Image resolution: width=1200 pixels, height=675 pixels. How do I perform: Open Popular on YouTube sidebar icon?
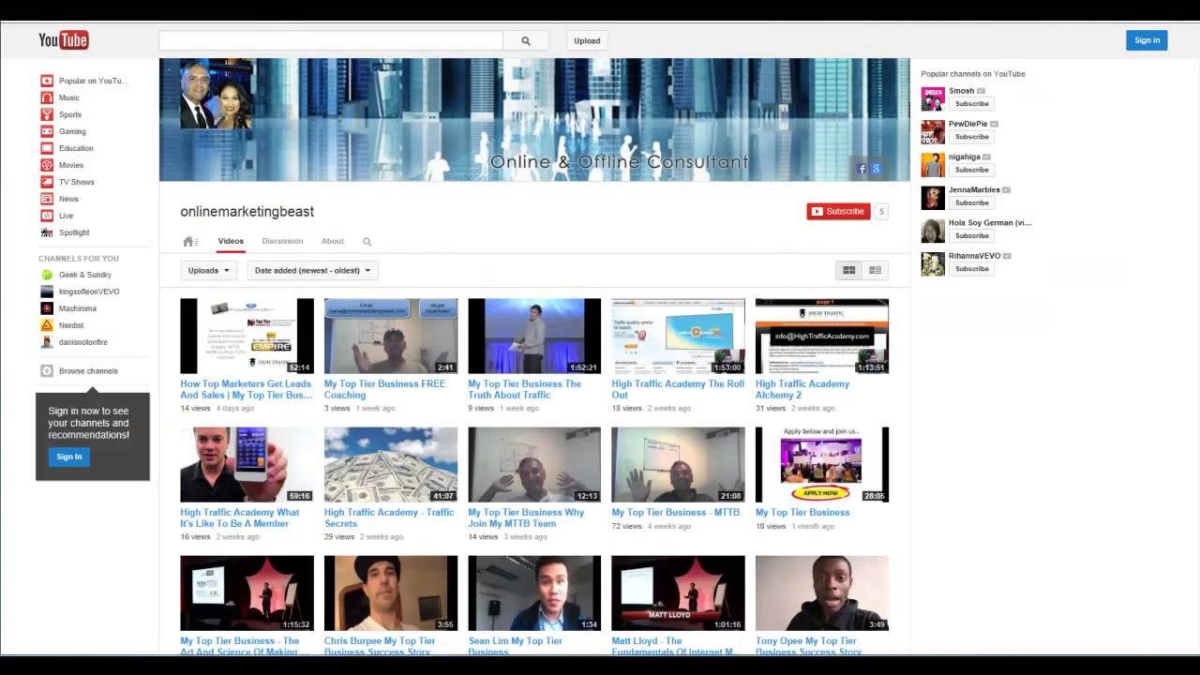point(47,81)
